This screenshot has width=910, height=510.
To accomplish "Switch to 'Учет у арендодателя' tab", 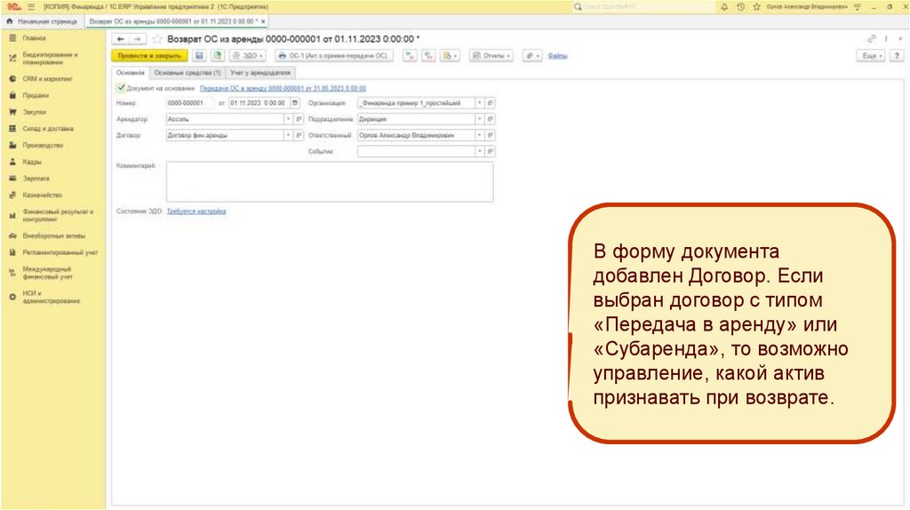I will [x=260, y=72].
